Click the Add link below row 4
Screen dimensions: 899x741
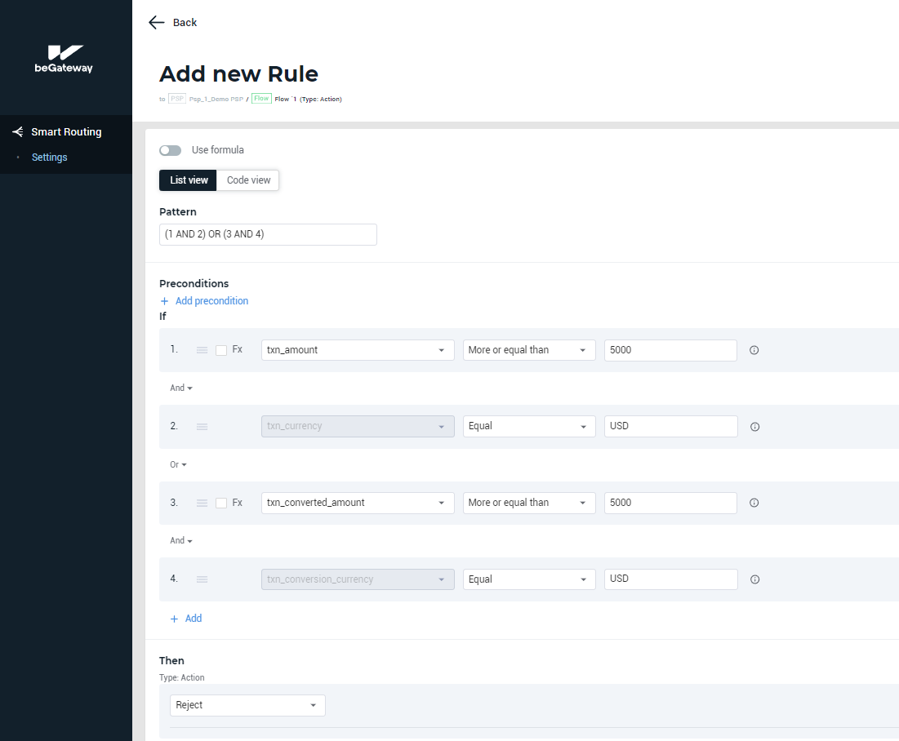186,619
